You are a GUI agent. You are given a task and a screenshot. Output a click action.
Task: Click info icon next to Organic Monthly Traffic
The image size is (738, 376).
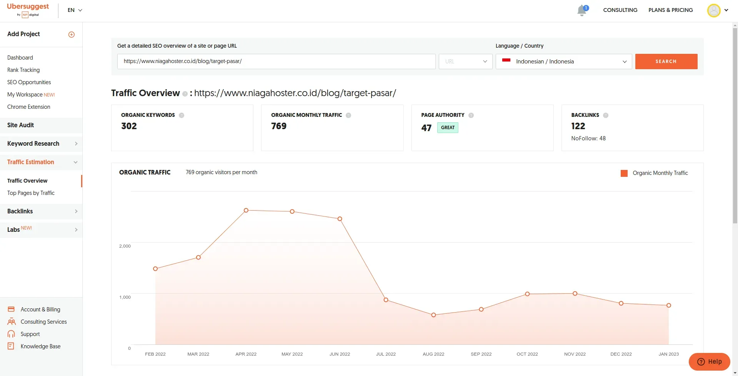pos(348,115)
